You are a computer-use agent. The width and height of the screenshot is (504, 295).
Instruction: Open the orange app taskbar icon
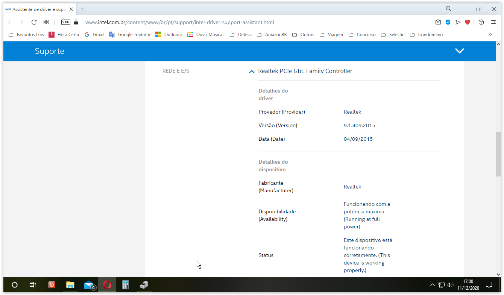52,285
